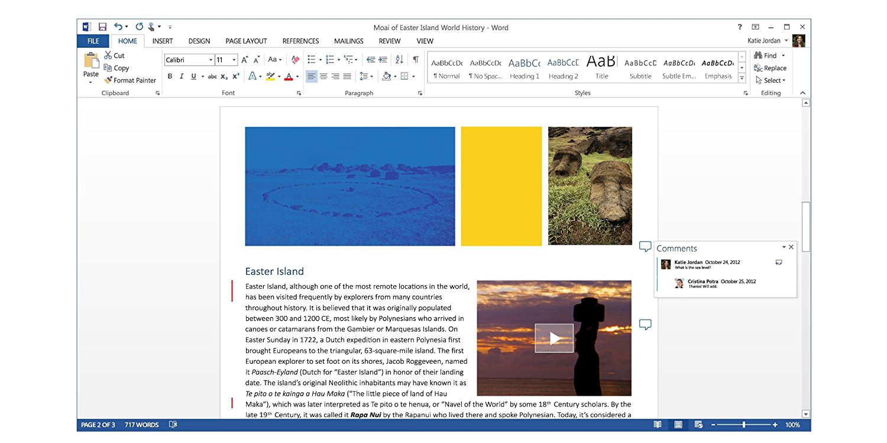Show paragraph marks with the pilcrow icon
Screen dimensions: 887x443
[416, 60]
